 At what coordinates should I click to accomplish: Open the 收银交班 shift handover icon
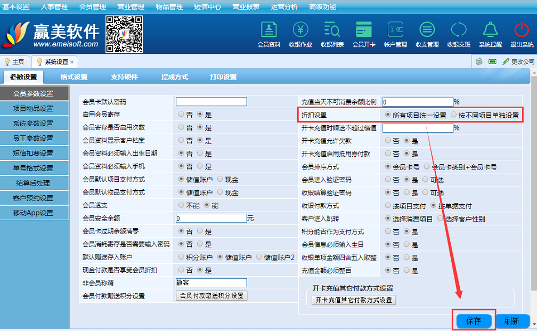pos(459,34)
